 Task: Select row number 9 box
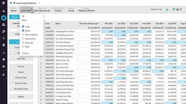coord(41,60)
